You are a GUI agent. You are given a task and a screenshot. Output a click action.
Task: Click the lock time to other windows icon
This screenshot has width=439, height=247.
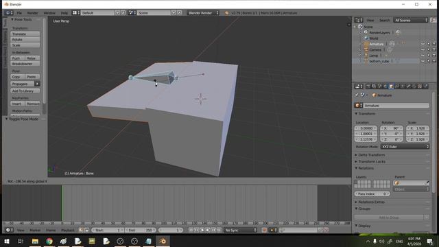(87, 230)
